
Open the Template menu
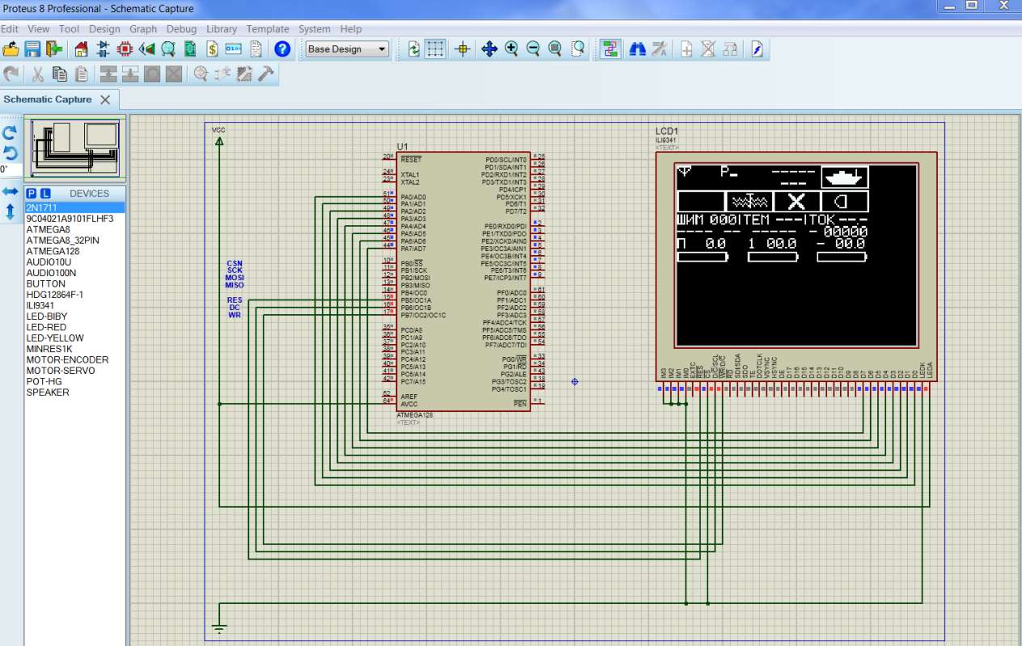tap(268, 29)
